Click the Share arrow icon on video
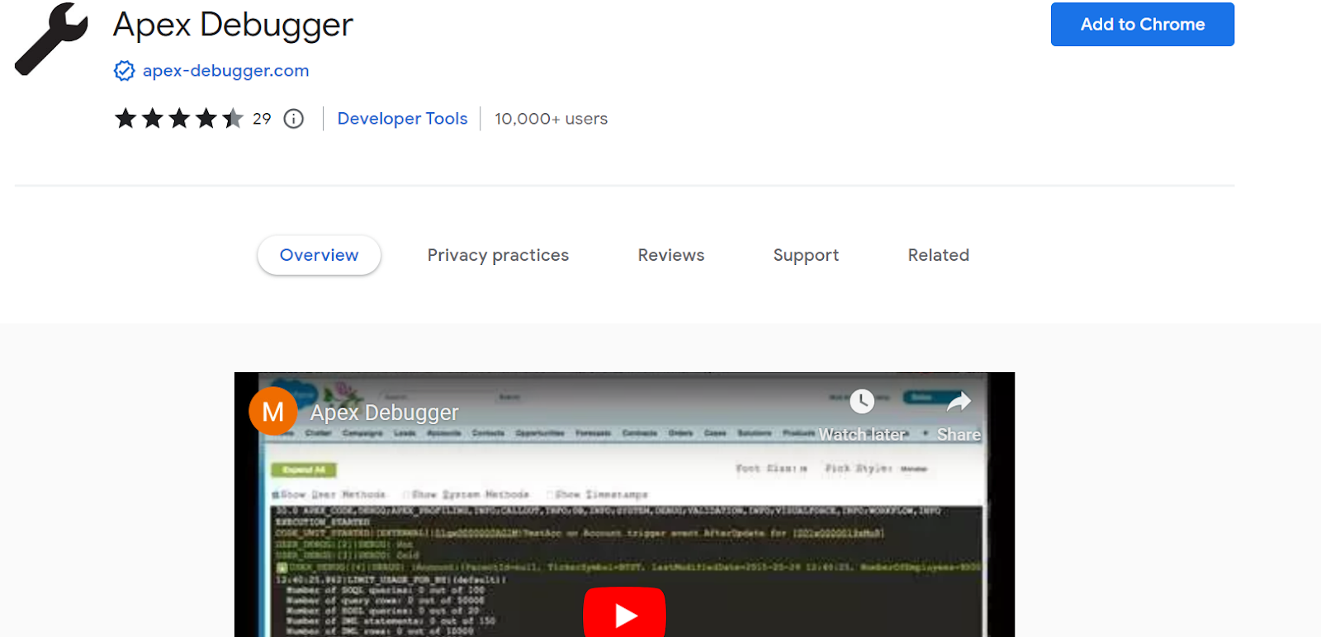1321x637 pixels. [959, 402]
